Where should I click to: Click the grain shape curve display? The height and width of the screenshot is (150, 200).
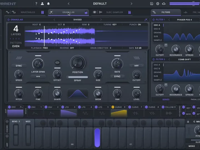[x=78, y=94]
